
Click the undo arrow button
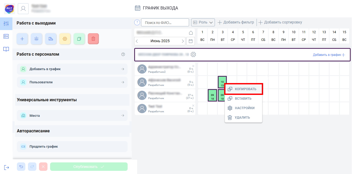(x=21, y=167)
